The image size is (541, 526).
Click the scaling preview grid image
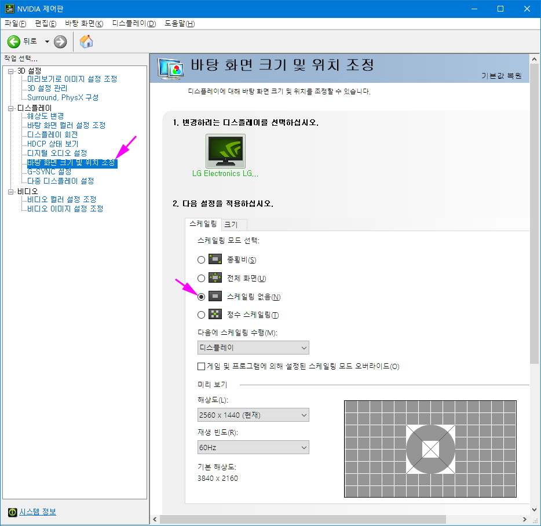click(430, 449)
